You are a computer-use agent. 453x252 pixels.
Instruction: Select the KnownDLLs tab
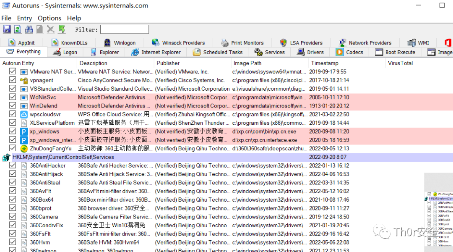[x=69, y=43]
